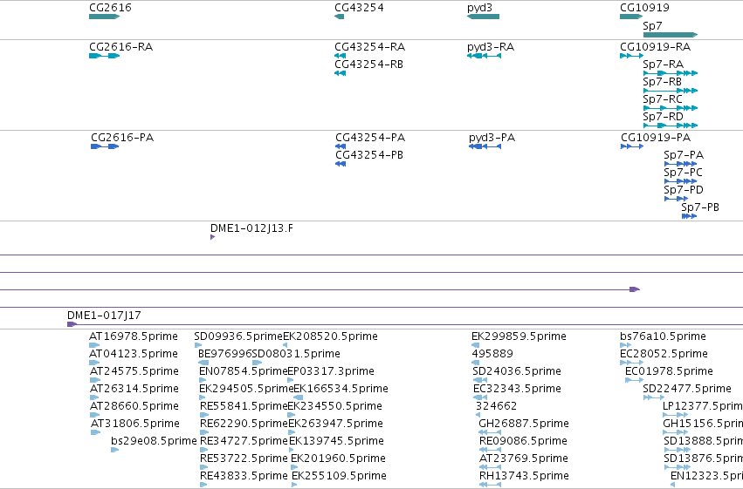Image resolution: width=743 pixels, height=489 pixels.
Task: Select EST AT24575.5prime
Action: coord(95,380)
